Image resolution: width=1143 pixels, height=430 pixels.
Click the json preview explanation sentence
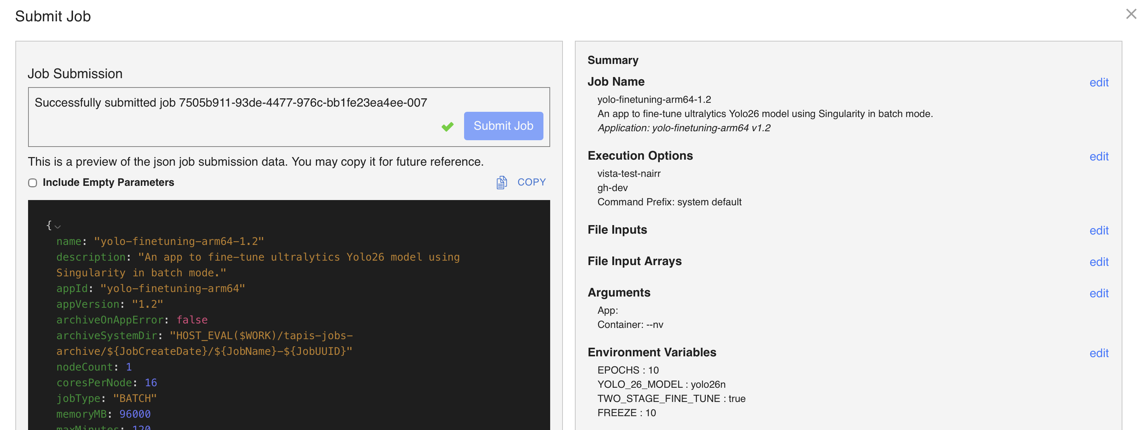(256, 162)
